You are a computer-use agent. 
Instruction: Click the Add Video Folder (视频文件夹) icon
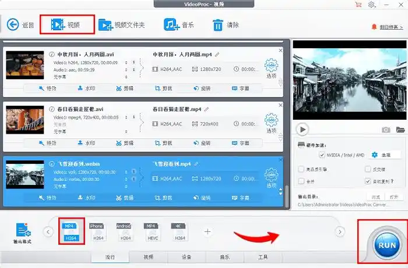pos(105,25)
